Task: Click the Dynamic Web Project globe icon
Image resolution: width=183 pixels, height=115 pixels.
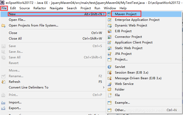Action: point(109,25)
